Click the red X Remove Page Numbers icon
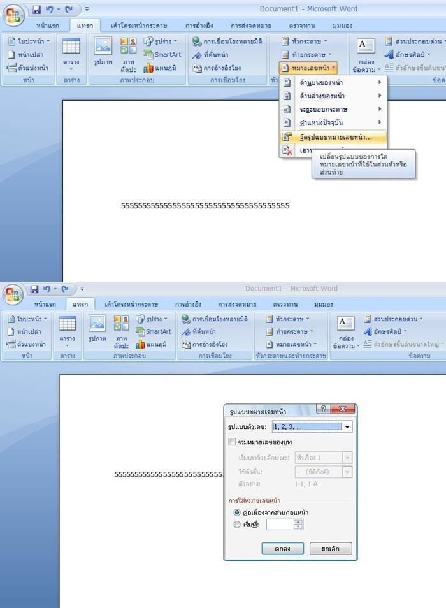 (287, 150)
